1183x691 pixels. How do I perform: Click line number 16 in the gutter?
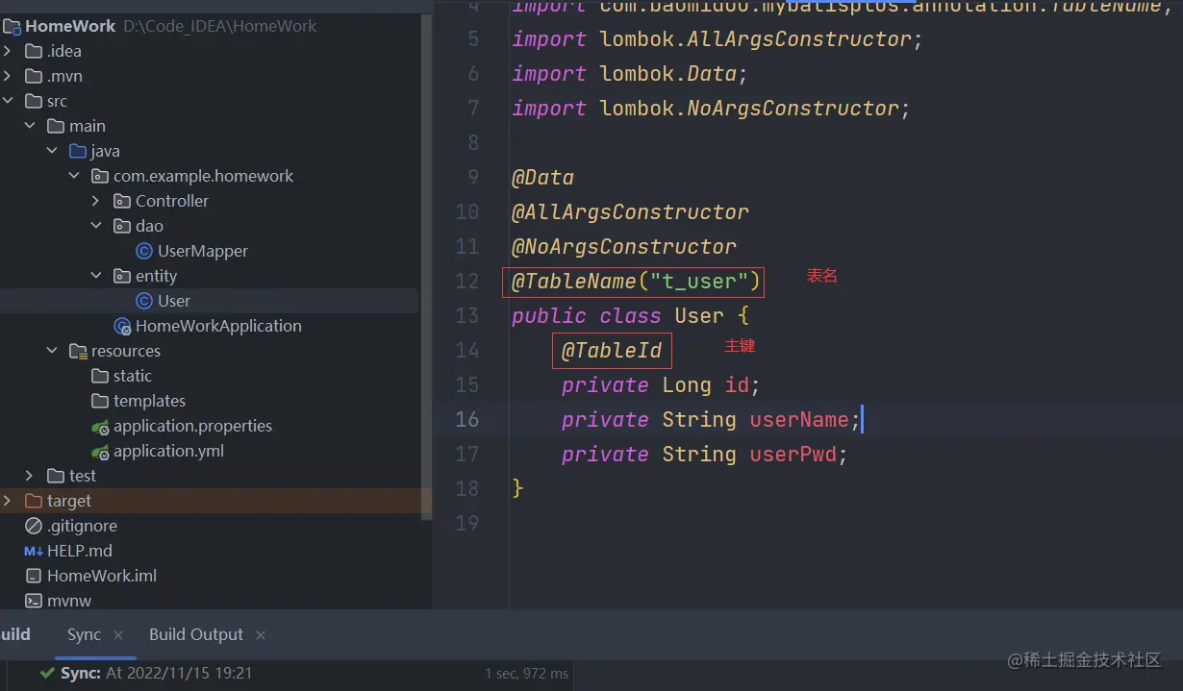click(467, 420)
